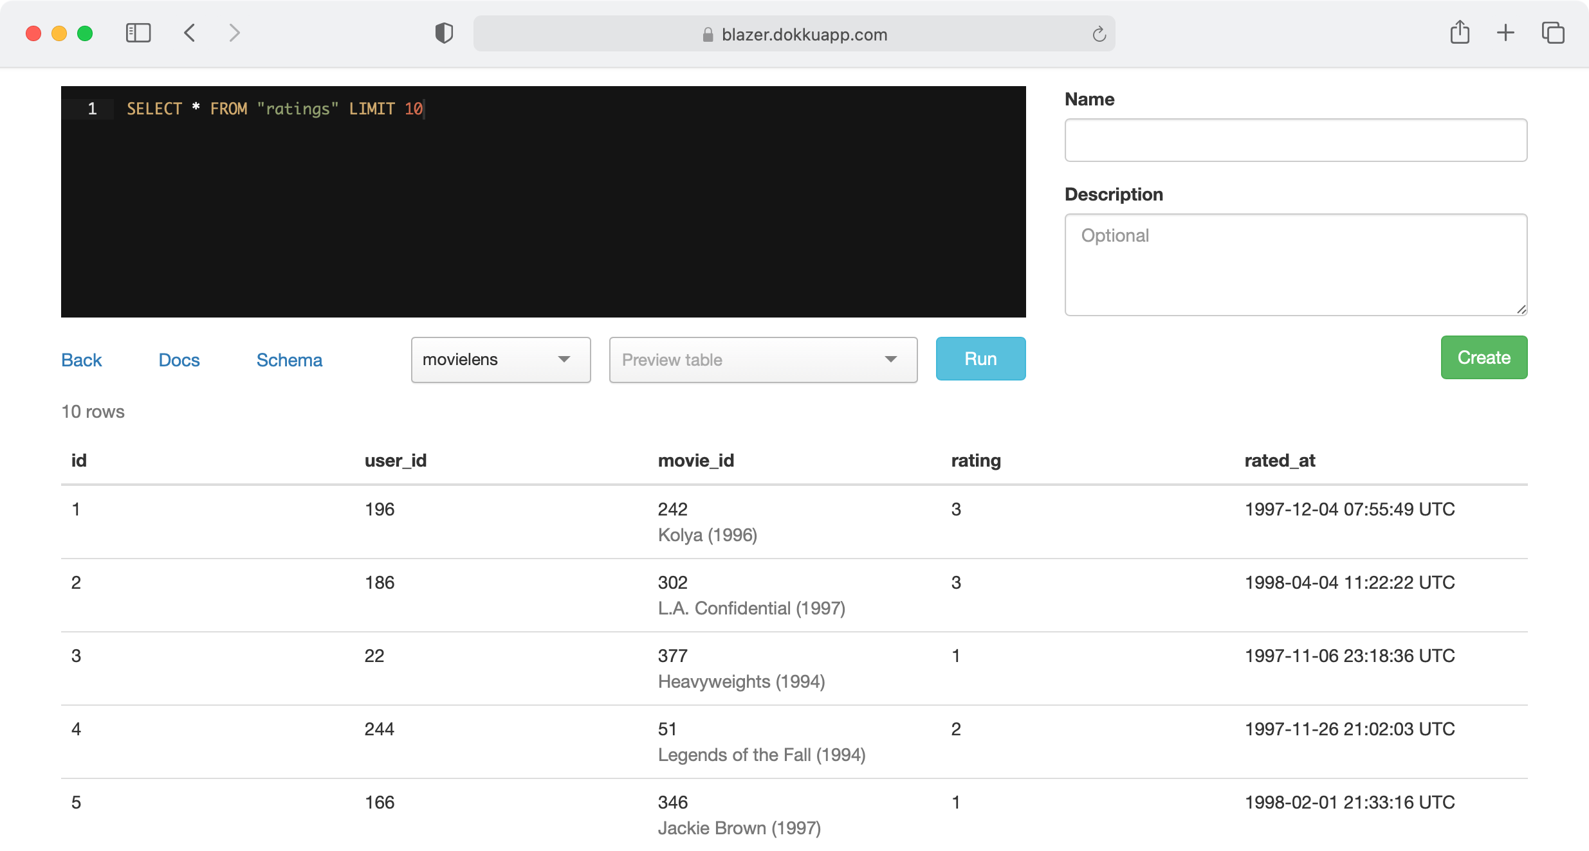Expand the Preview table dropdown
The height and width of the screenshot is (851, 1589).
pyautogui.click(x=763, y=360)
